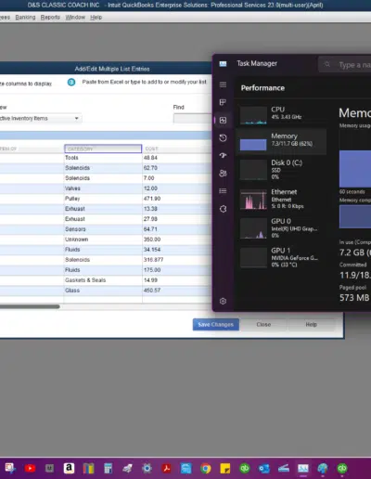This screenshot has width=371, height=479.
Task: Open Task Manager Settings gear
Action: pos(223,301)
